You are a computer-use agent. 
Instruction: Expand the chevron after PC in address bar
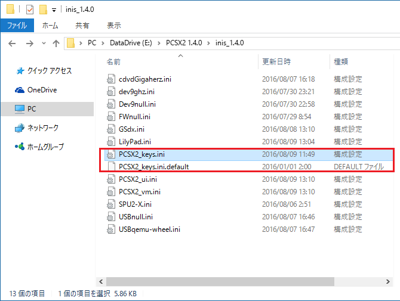click(x=103, y=43)
